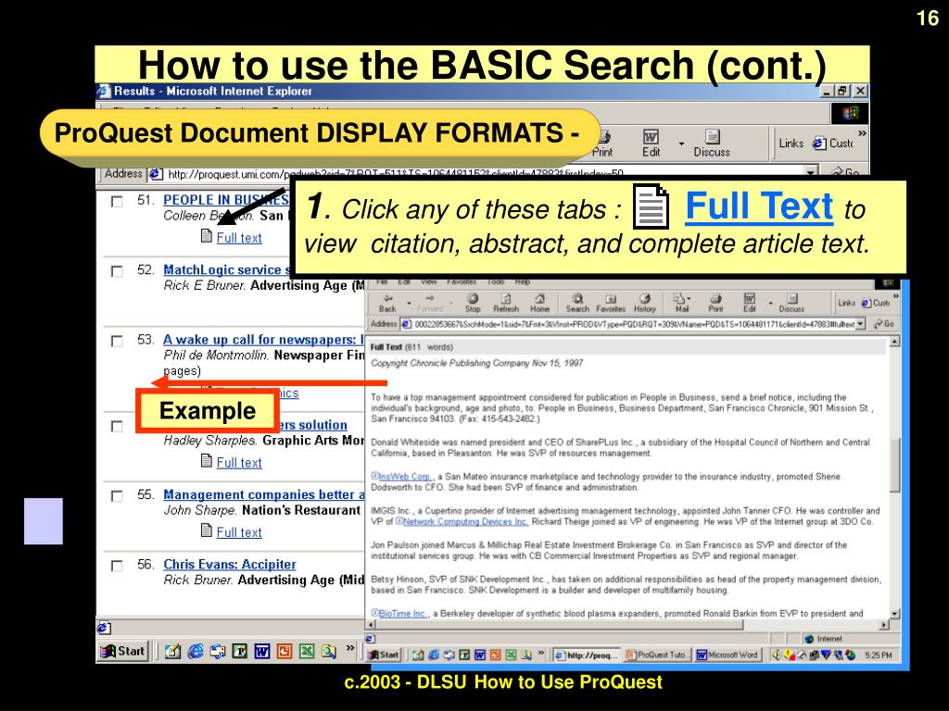The image size is (949, 711).
Task: Click the 5:25 PM system tray clock
Action: tap(879, 655)
